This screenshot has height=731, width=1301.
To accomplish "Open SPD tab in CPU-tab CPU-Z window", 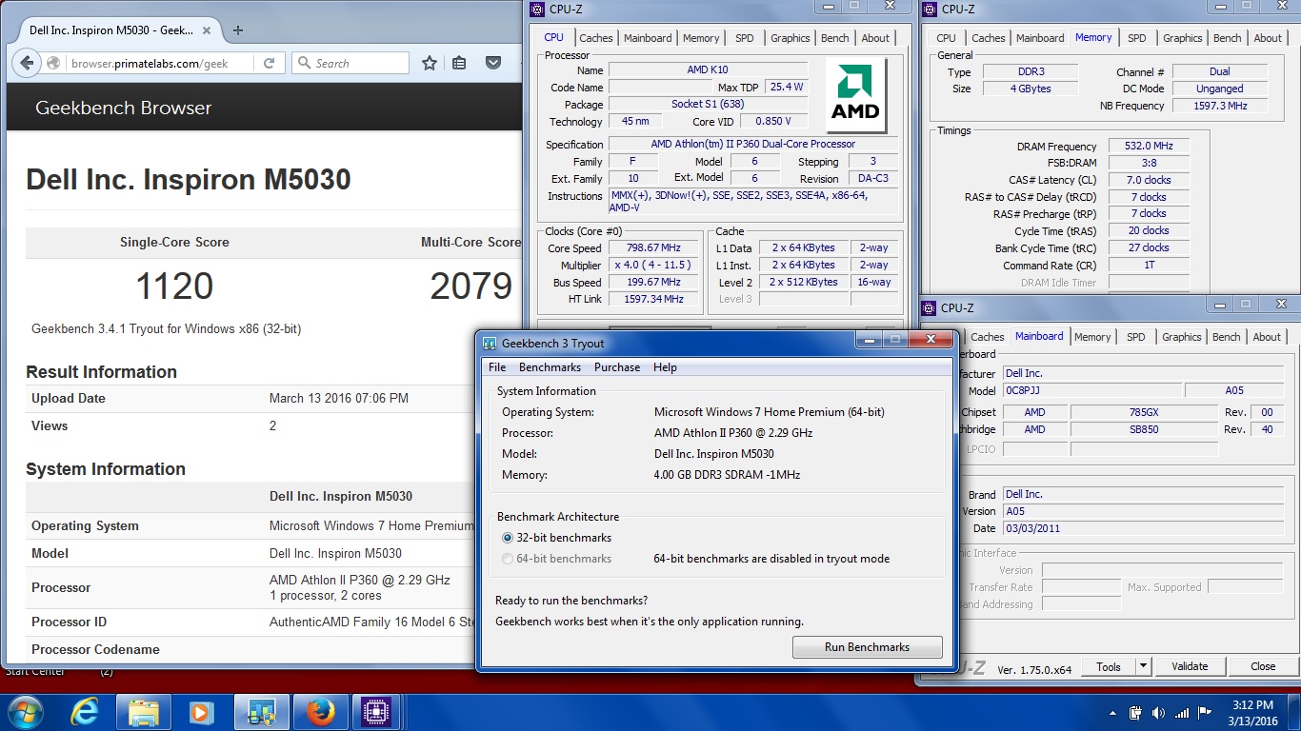I will tap(745, 38).
